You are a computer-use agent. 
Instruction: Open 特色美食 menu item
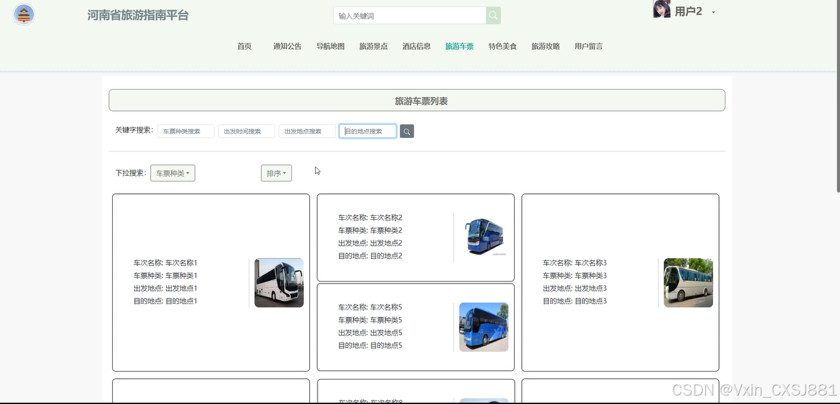502,46
